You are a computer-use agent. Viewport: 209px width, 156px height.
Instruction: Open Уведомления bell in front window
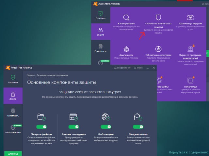pyautogui.click(x=122, y=68)
